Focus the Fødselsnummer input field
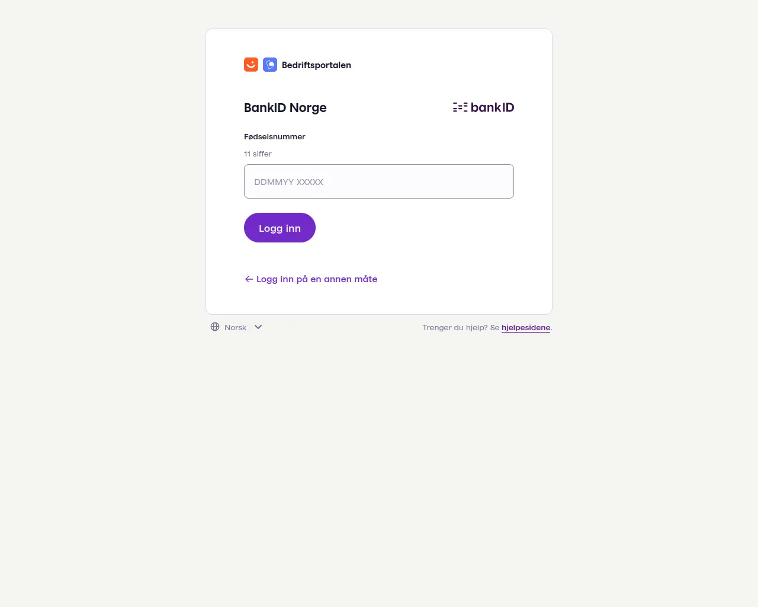This screenshot has height=607, width=758. coord(415,181)
